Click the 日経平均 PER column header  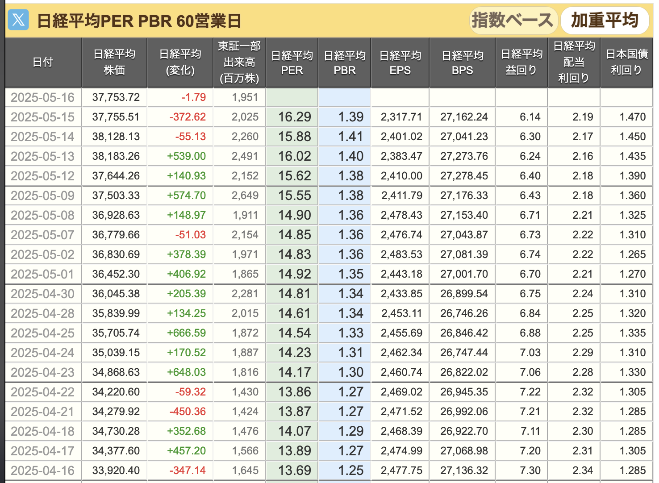[292, 62]
